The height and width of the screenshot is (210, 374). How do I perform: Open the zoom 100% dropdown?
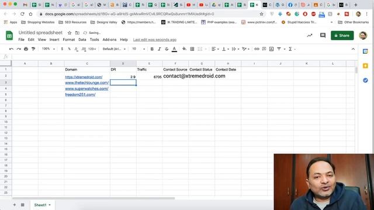click(x=49, y=49)
